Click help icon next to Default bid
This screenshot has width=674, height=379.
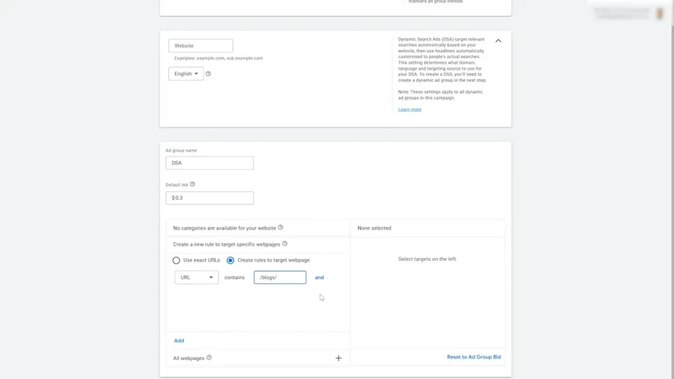(192, 185)
